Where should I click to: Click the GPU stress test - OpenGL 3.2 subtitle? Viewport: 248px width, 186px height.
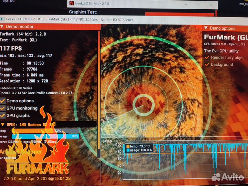[225, 44]
